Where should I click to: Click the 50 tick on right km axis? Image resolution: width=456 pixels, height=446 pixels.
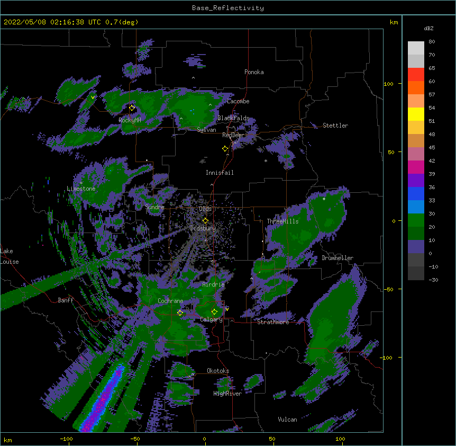click(391, 152)
